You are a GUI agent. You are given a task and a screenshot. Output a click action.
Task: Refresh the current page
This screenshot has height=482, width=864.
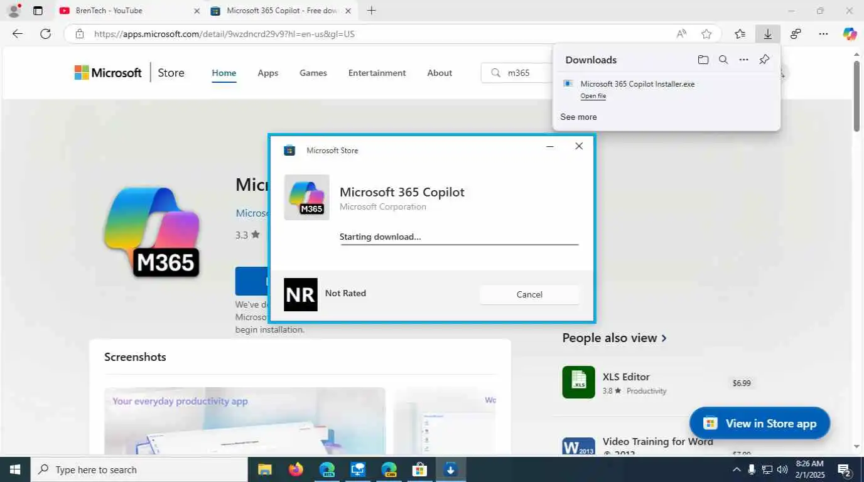(45, 34)
